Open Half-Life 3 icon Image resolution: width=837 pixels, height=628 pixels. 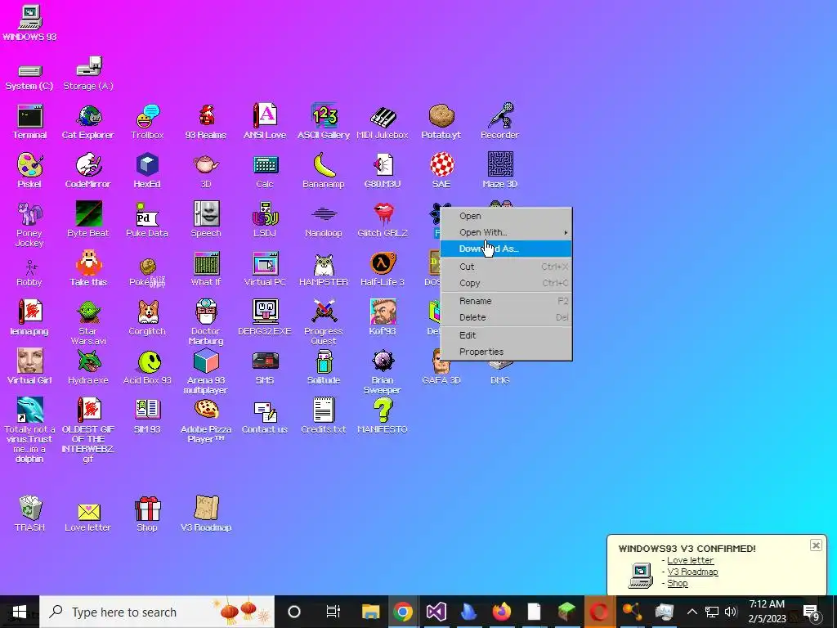click(383, 269)
